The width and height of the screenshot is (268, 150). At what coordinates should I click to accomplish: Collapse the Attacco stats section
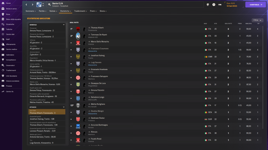pos(64,107)
